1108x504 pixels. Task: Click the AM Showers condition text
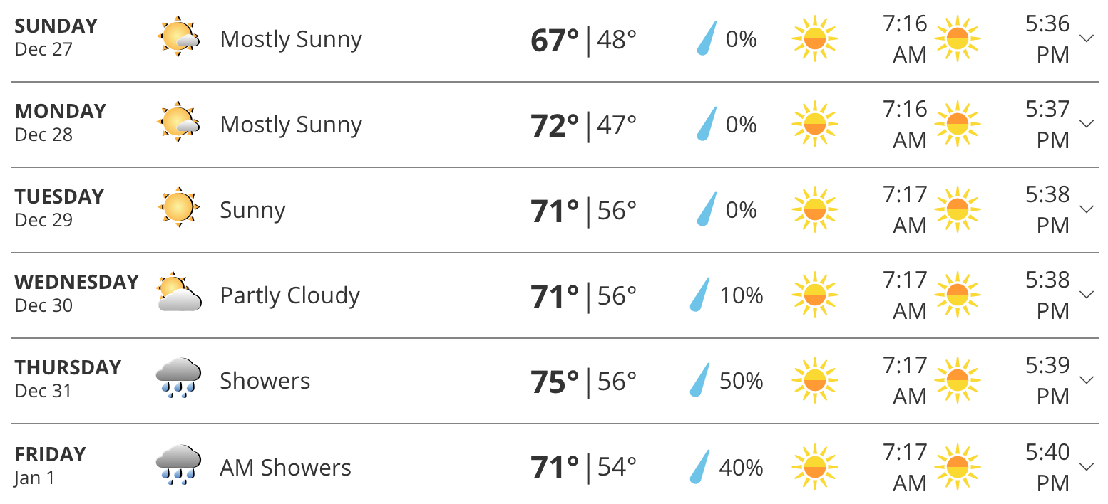click(x=285, y=468)
